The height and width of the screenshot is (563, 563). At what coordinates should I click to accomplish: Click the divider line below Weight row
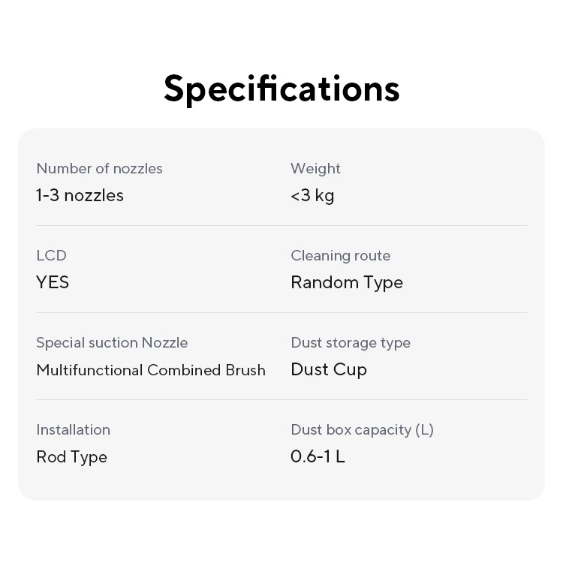408,225
